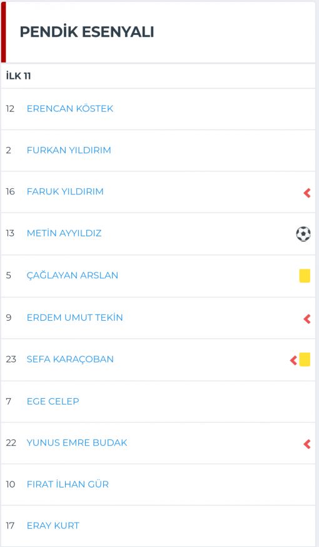Select Ege Celep player link
Image resolution: width=319 pixels, height=547 pixels.
[53, 401]
